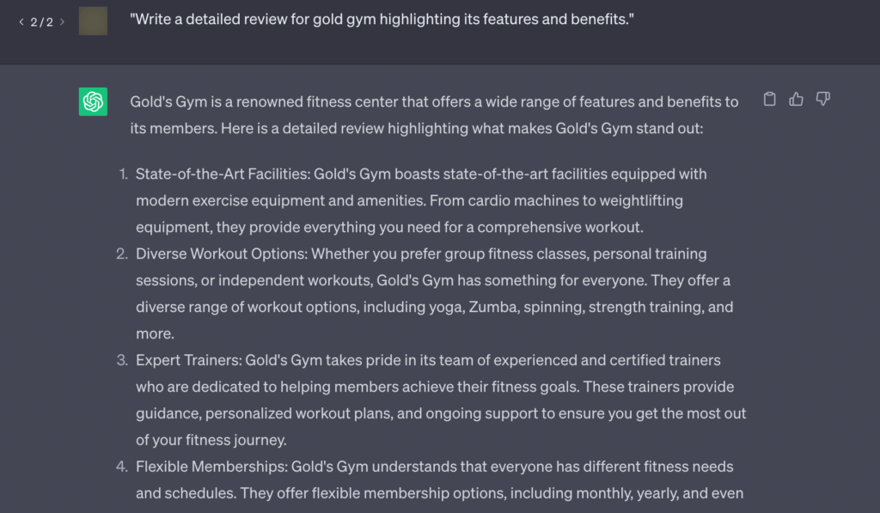Image resolution: width=880 pixels, height=513 pixels.
Task: Click list number 2 marker
Action: click(122, 253)
